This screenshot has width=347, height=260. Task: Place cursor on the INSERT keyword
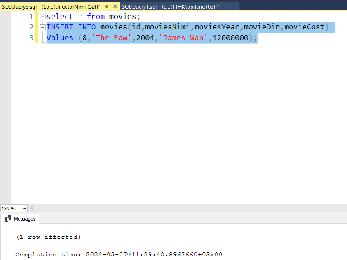[x=60, y=27]
